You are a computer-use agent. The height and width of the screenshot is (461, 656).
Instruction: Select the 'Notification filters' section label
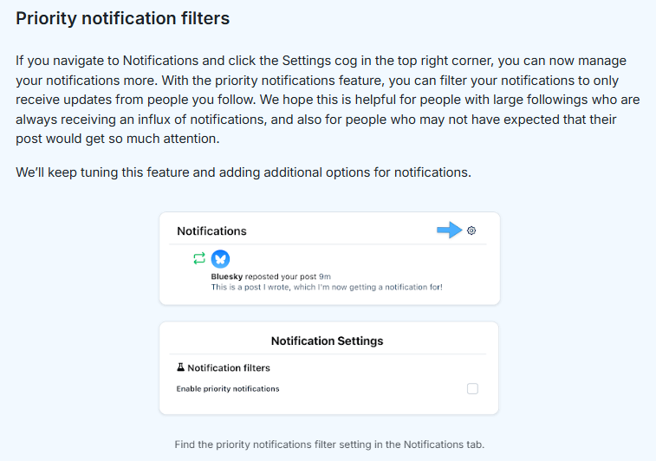(x=229, y=367)
